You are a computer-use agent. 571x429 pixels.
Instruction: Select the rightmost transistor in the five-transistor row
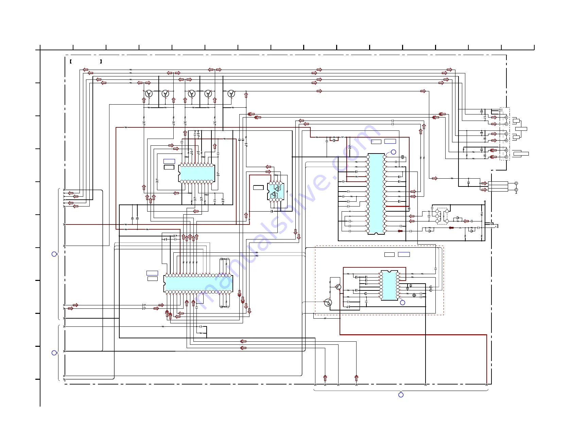(x=231, y=93)
